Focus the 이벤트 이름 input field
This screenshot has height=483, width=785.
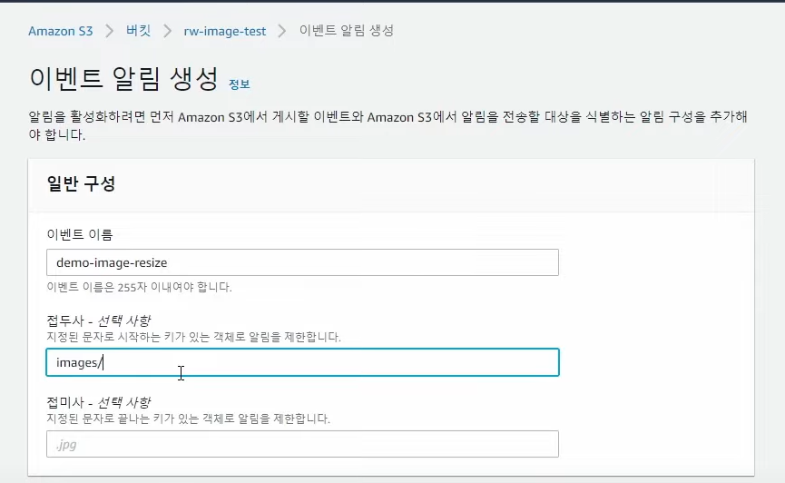tap(302, 262)
